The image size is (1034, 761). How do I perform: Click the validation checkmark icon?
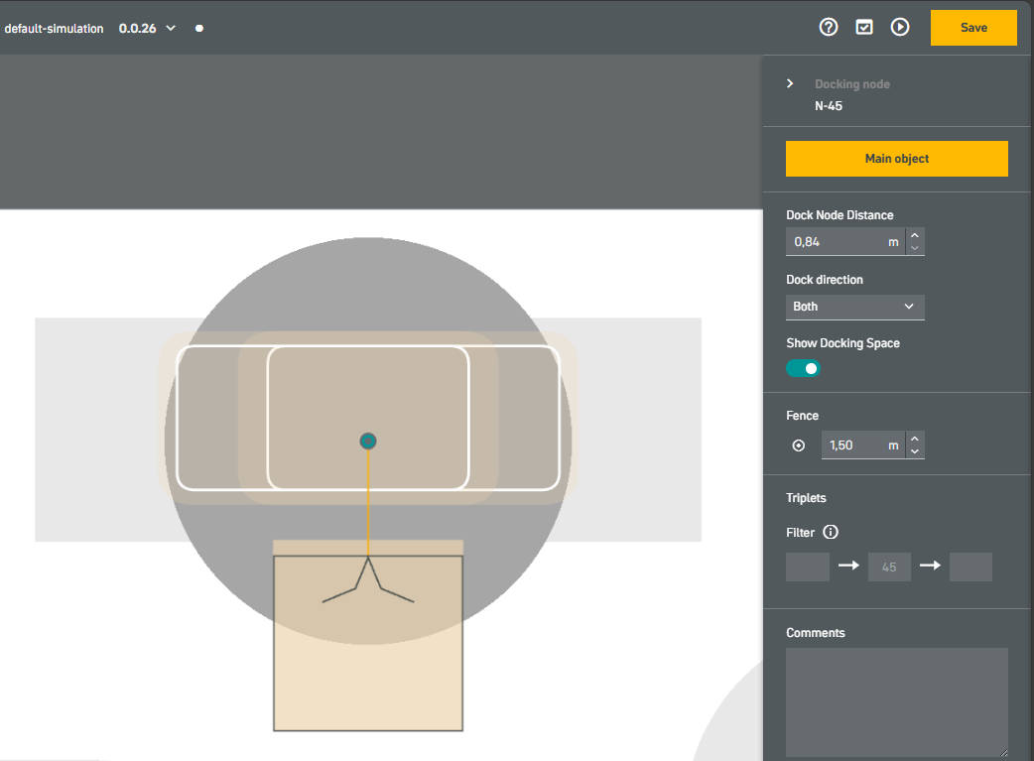point(864,27)
